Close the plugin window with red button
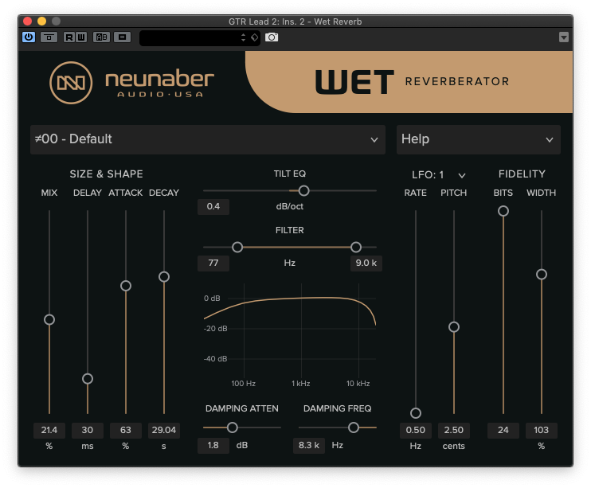The width and height of the screenshot is (591, 488). click(x=28, y=21)
